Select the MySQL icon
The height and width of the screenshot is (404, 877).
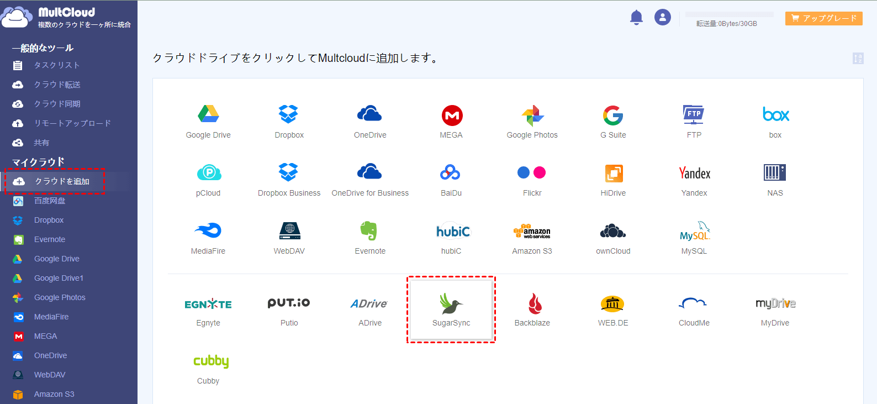pyautogui.click(x=694, y=237)
